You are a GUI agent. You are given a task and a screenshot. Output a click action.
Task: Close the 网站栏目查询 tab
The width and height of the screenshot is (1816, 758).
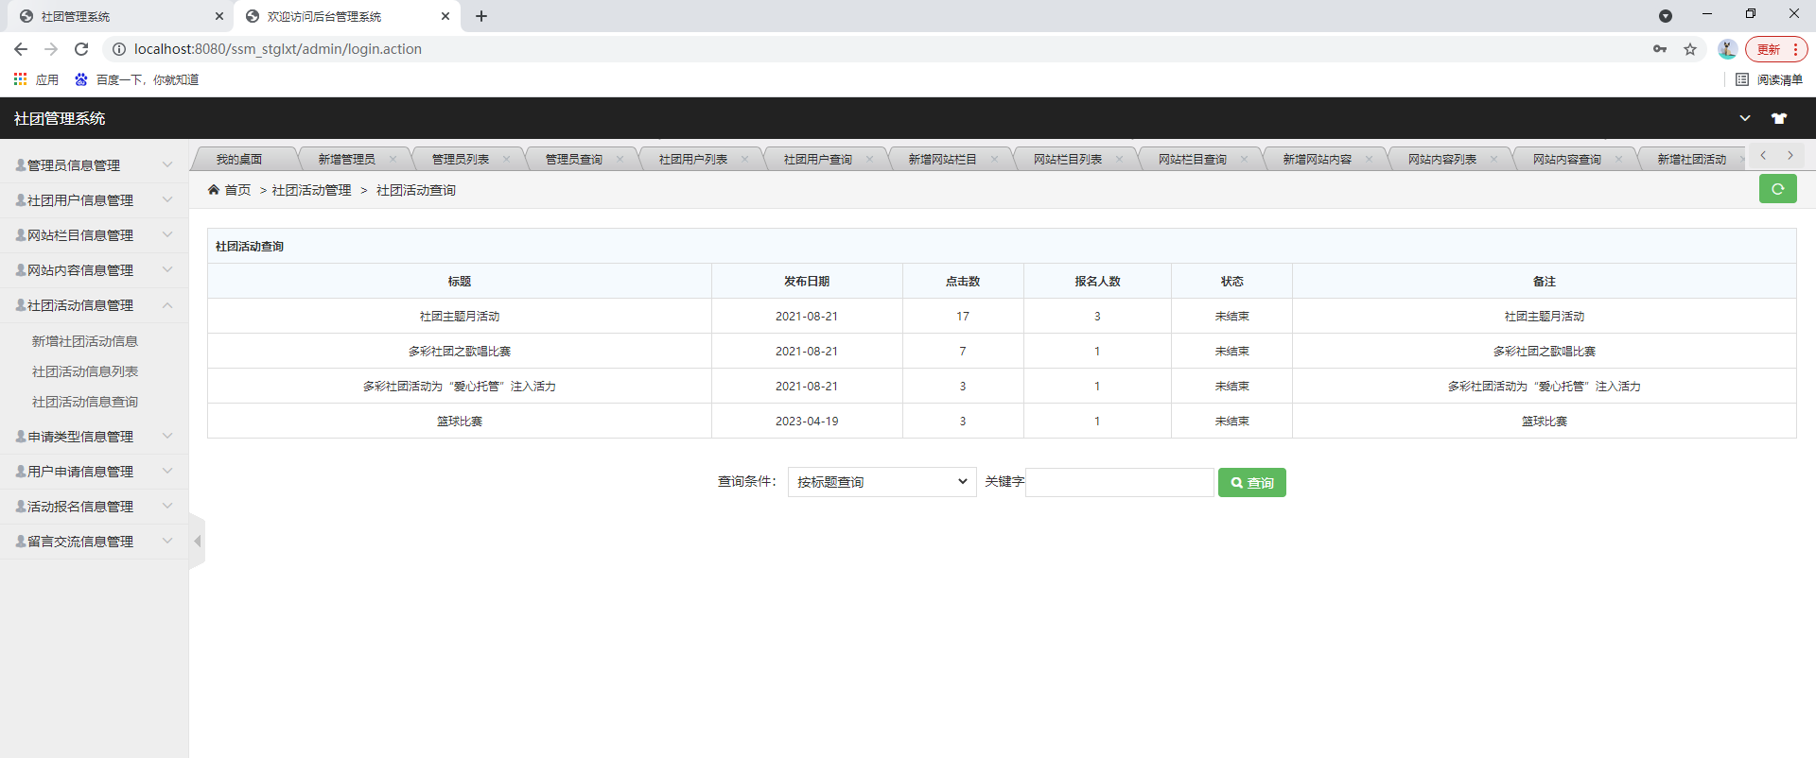coord(1245,159)
